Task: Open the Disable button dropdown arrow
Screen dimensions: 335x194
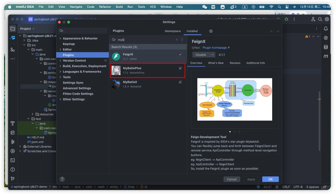Action: pyautogui.click(x=212, y=55)
